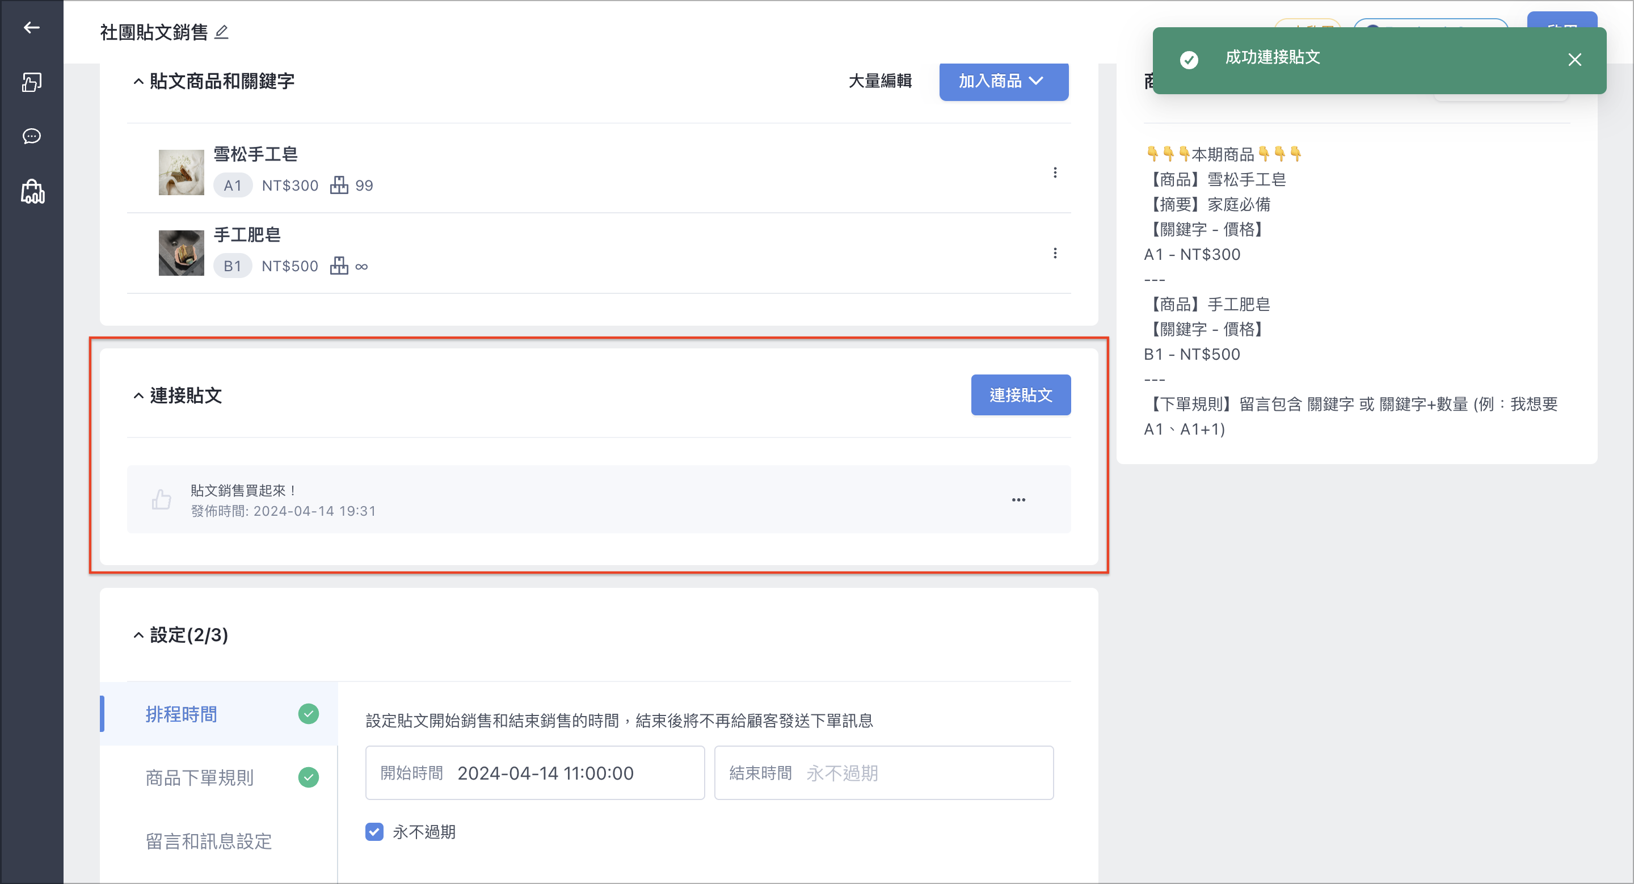Click the B1 keyword tag
1634x884 pixels.
[x=232, y=266]
